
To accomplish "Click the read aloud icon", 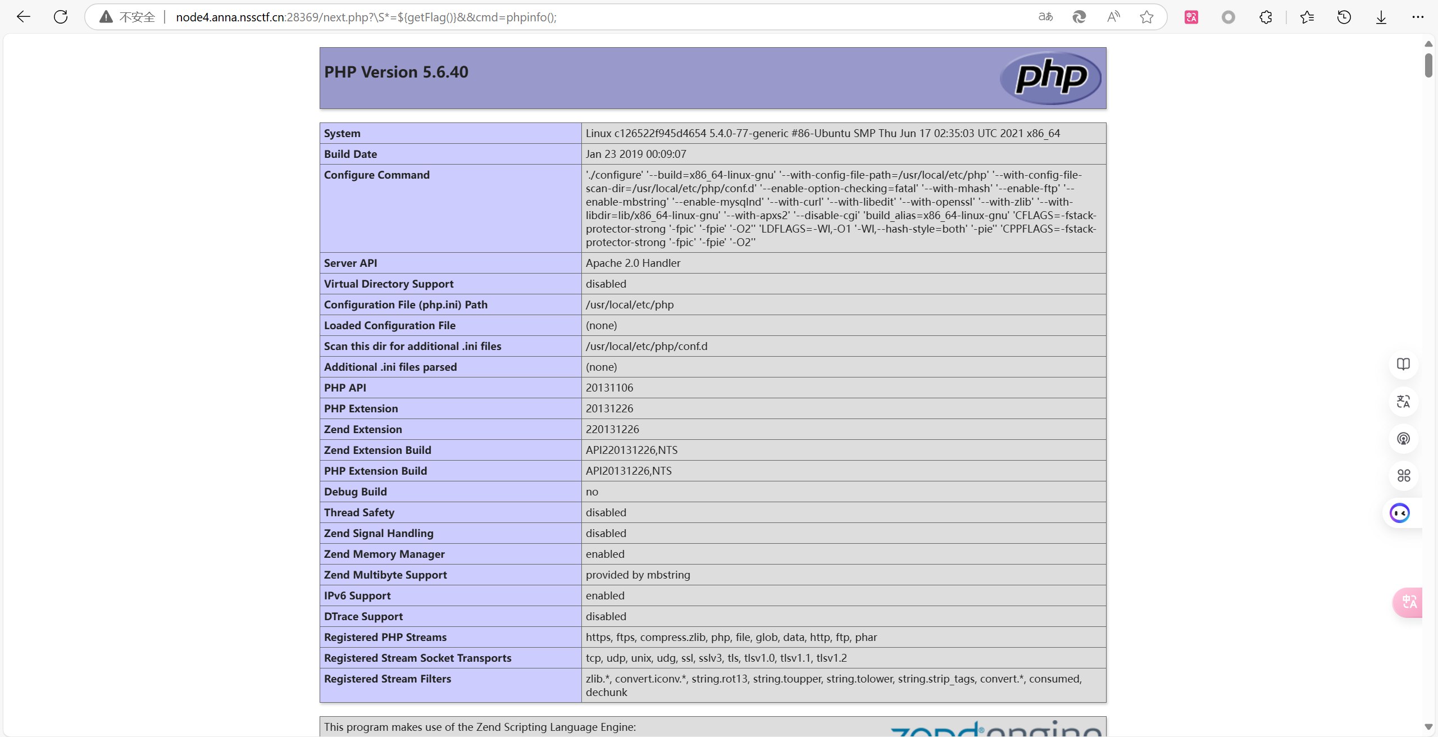I will (1113, 17).
